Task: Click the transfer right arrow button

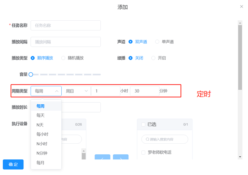Action: click(121, 158)
